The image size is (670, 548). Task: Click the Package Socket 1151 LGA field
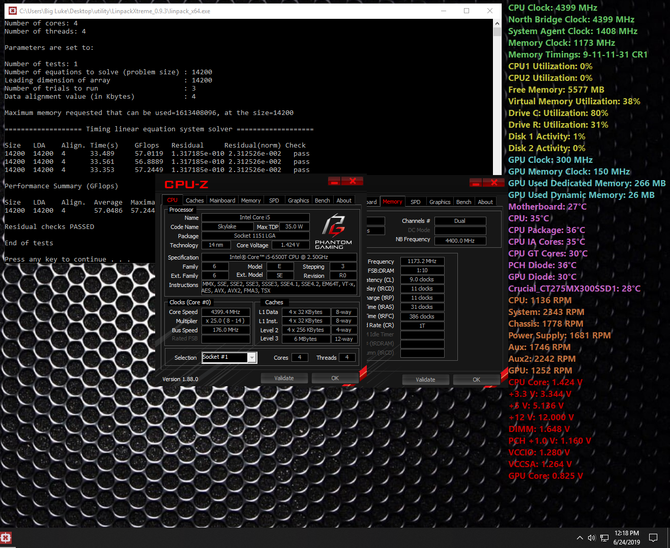click(255, 236)
